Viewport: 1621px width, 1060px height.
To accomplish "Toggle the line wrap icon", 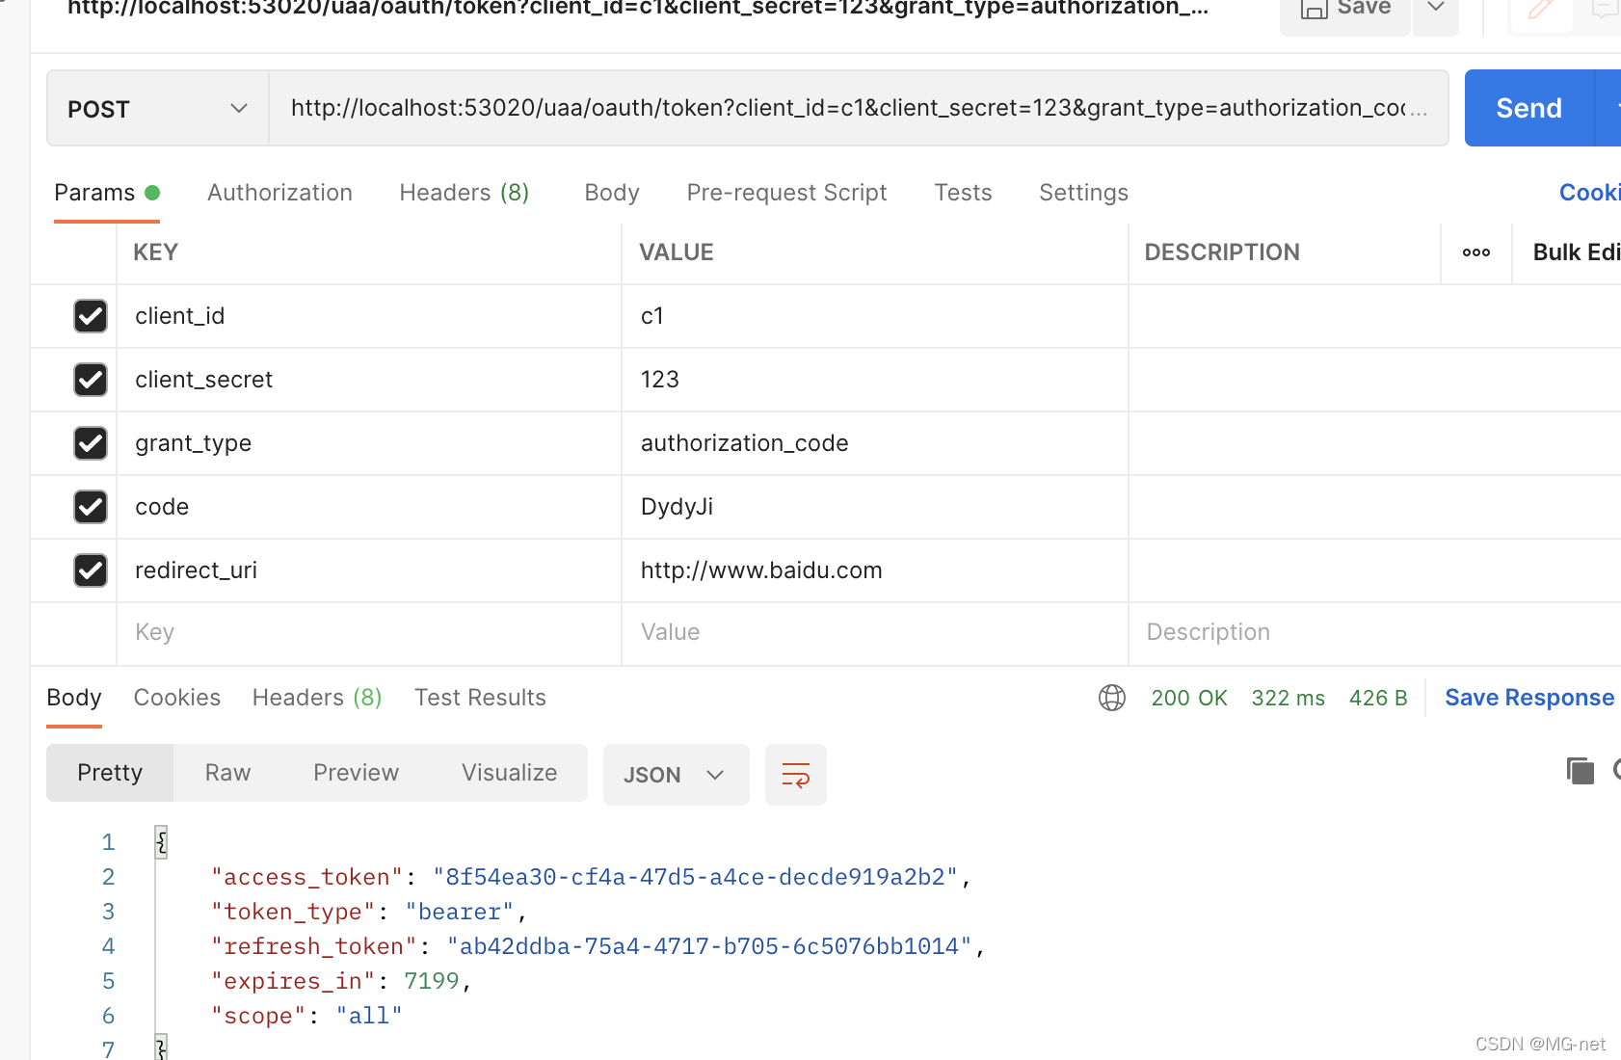I will (x=796, y=775).
